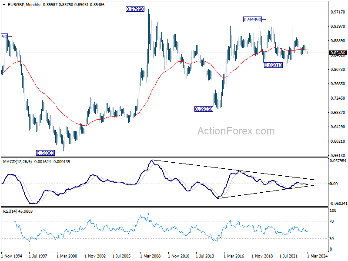The image size is (348, 261).
Task: Click the partial 90 label at left edge
Action: (x=4, y=37)
